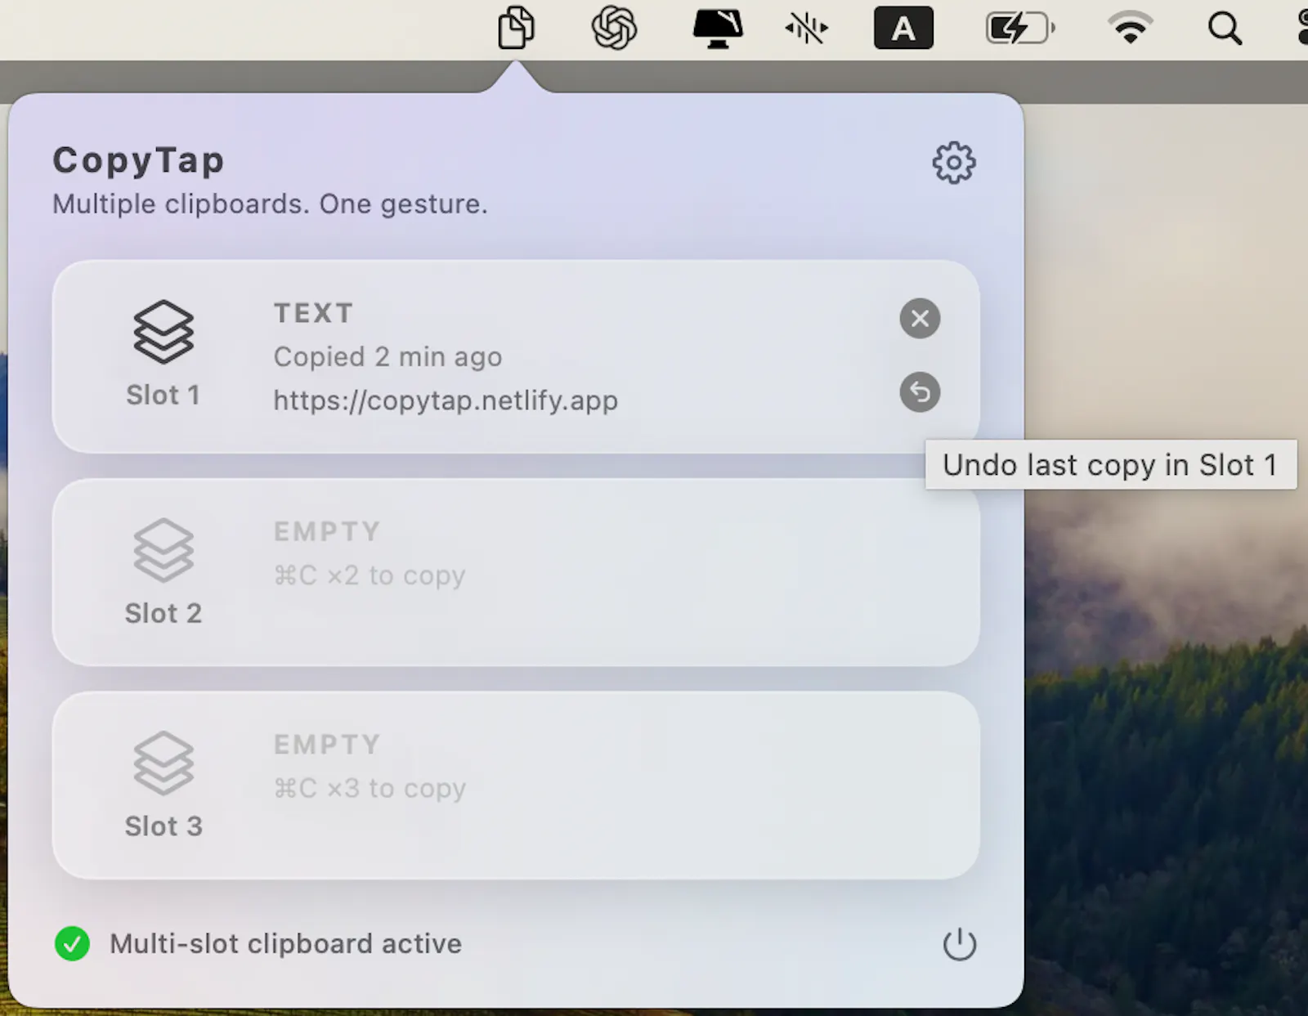
Task: Click the 'Multi-slot clipboard active' status text
Action: (286, 944)
